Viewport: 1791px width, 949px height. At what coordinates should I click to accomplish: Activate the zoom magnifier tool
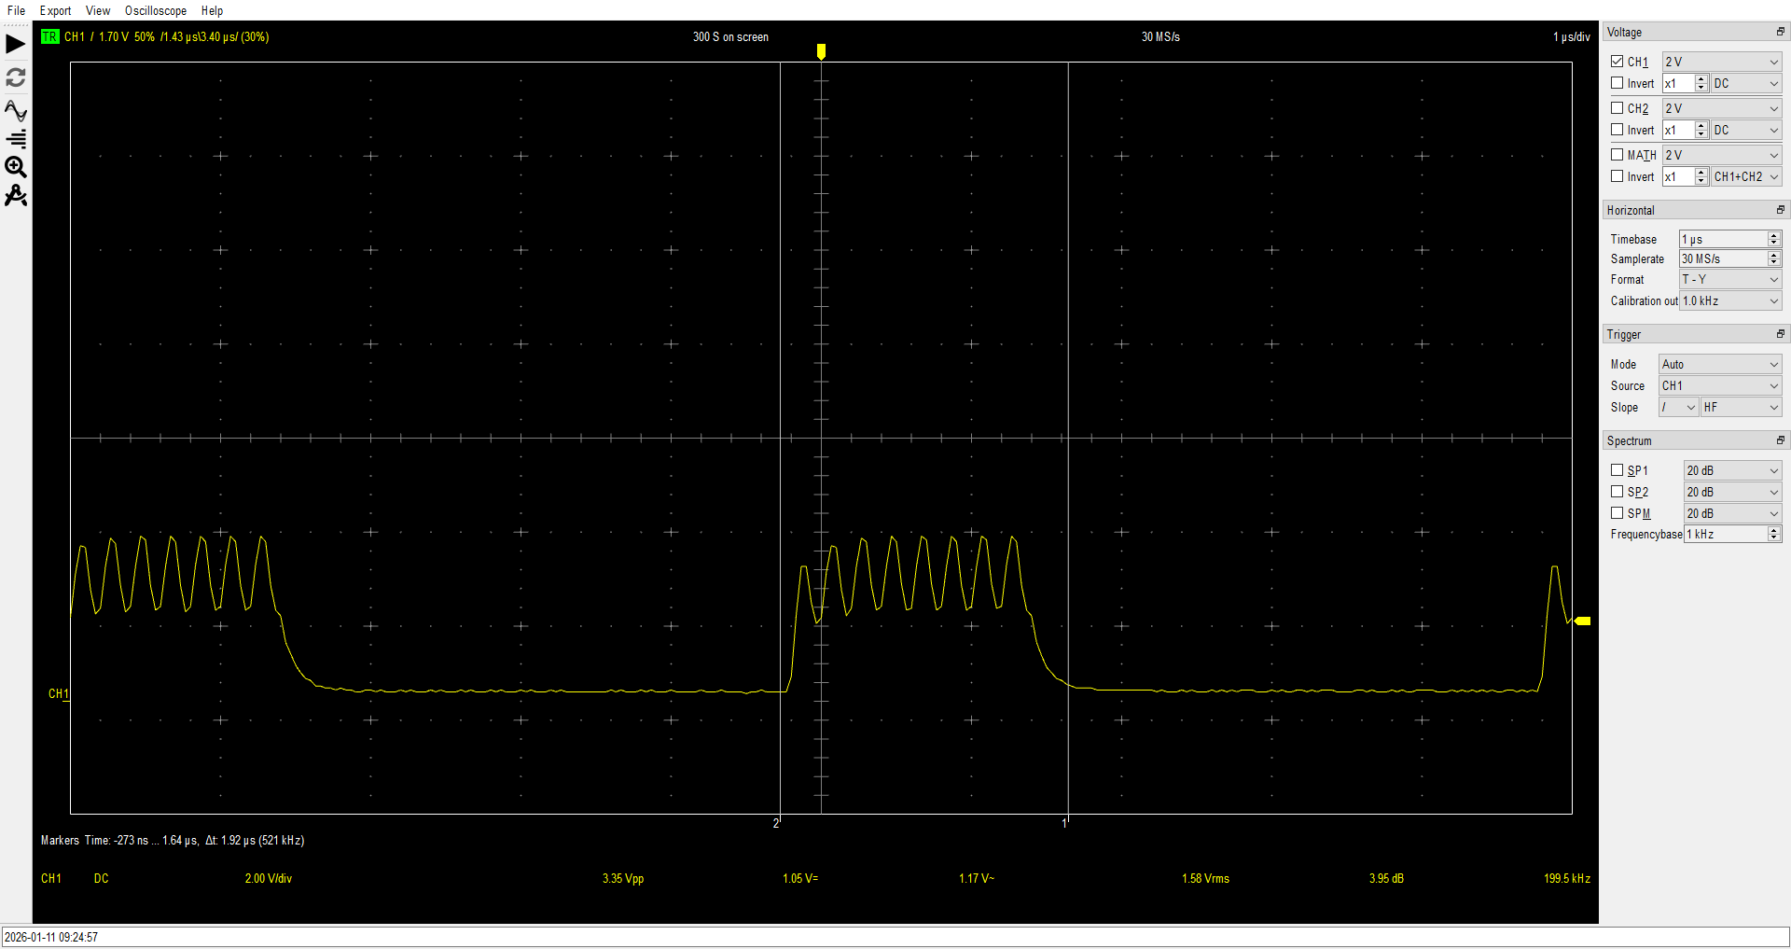click(x=16, y=167)
